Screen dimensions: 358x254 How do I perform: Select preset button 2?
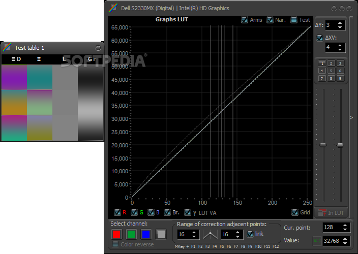pos(331,63)
